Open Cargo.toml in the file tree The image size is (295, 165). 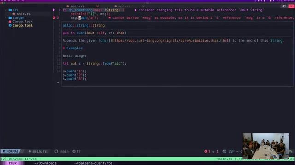[x=23, y=25]
